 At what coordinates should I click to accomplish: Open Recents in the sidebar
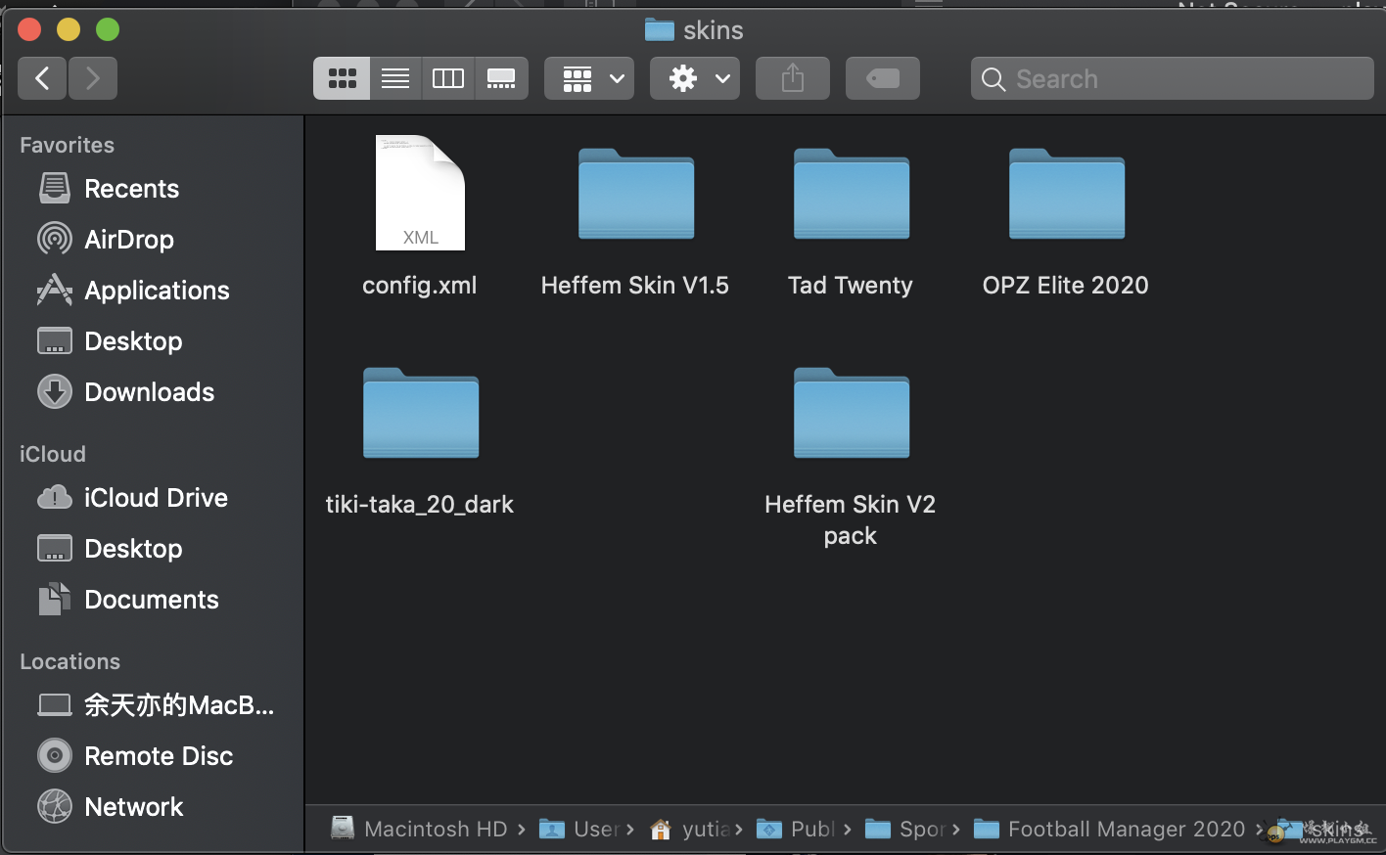point(153,189)
